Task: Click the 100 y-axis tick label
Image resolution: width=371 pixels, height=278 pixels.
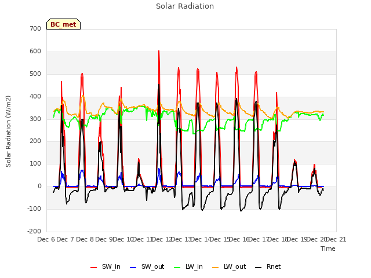Action: [x=35, y=163]
